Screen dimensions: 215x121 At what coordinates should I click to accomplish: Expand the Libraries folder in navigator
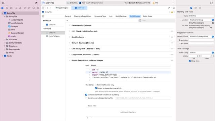point(5,40)
